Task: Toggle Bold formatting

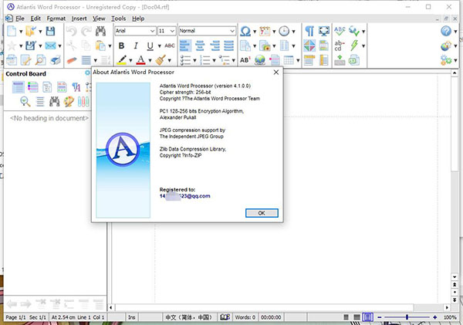Action: click(x=121, y=46)
